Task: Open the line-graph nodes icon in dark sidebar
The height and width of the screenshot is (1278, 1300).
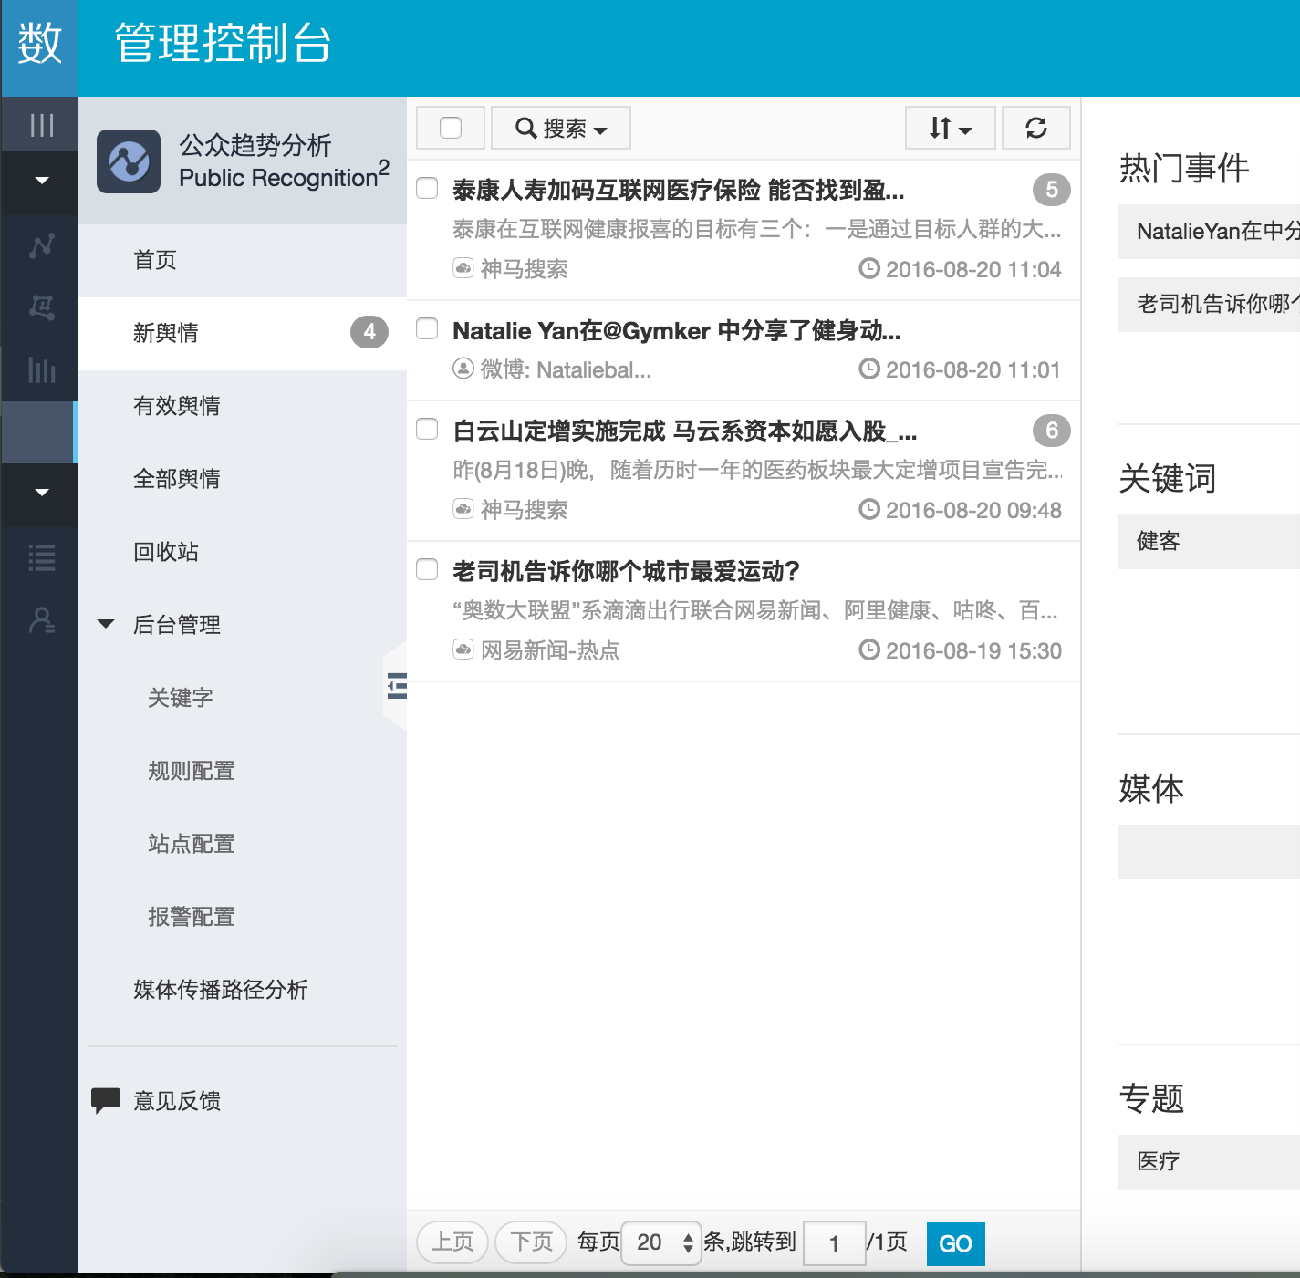Action: pyautogui.click(x=42, y=245)
